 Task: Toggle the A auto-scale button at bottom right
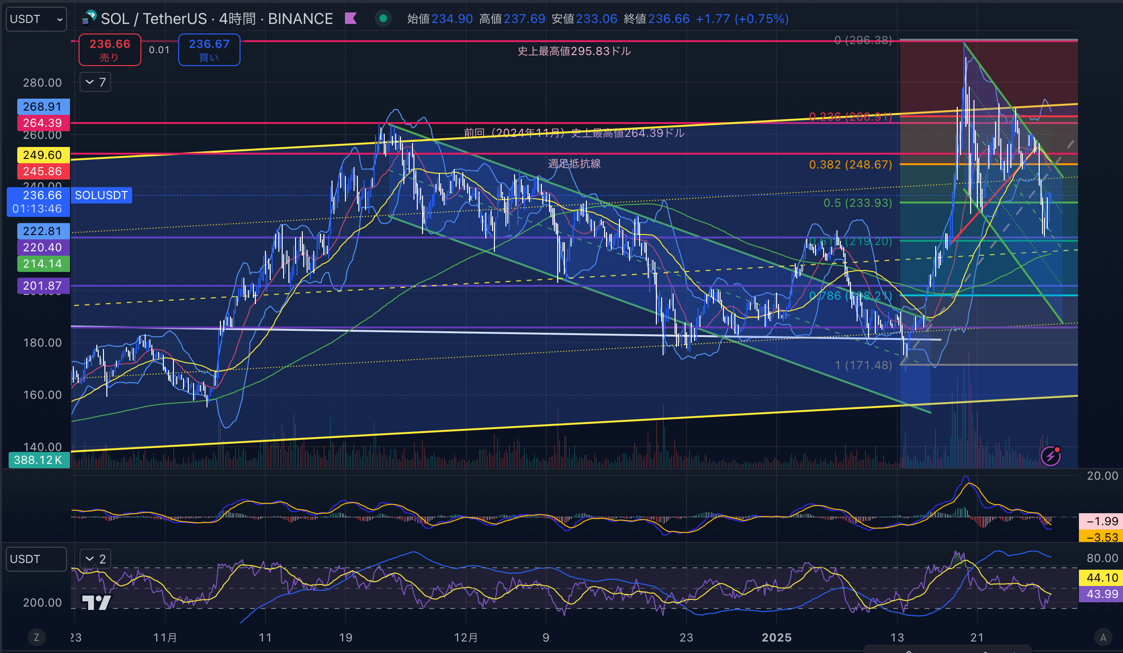pos(1103,637)
